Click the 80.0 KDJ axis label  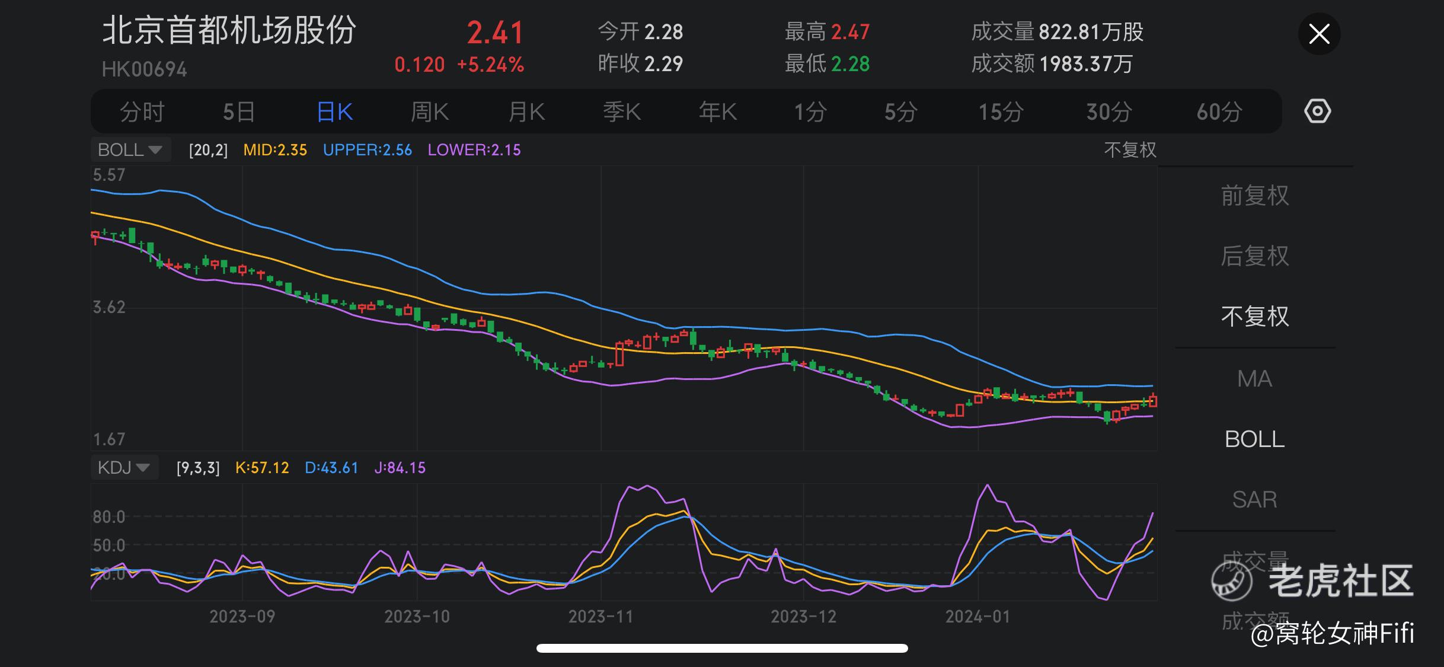coord(109,517)
